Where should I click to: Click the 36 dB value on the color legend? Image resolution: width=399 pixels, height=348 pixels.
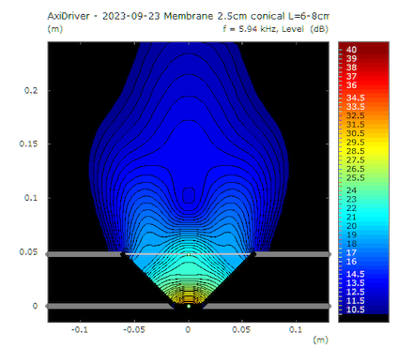tap(351, 85)
